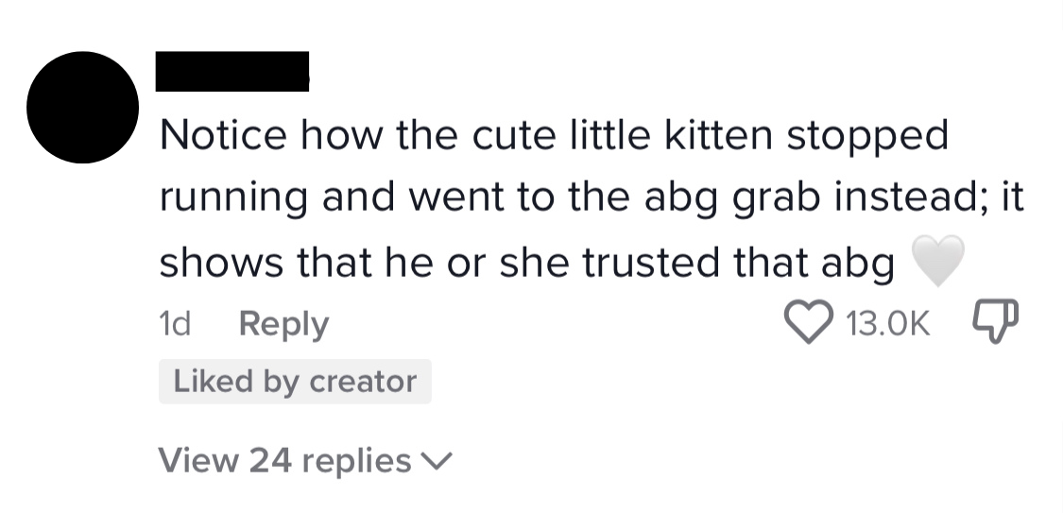
Task: Click the "Liked by creator" badge
Action: click(x=295, y=382)
